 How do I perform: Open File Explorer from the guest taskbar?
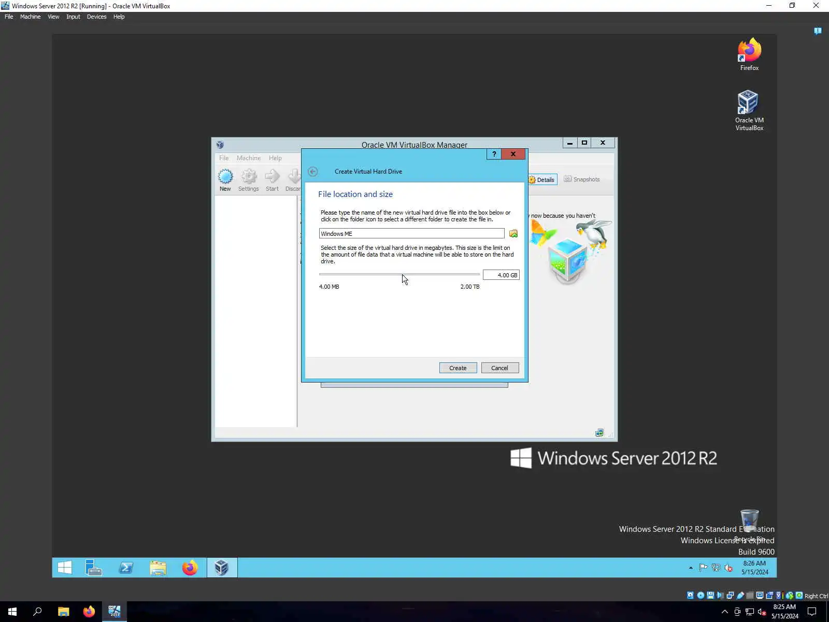click(158, 568)
